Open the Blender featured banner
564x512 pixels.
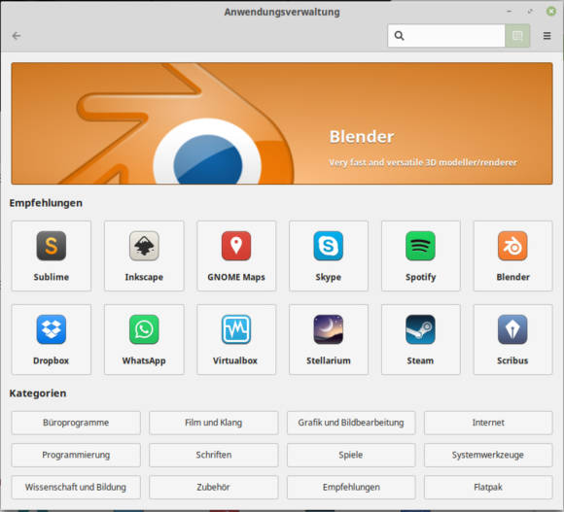coord(282,123)
